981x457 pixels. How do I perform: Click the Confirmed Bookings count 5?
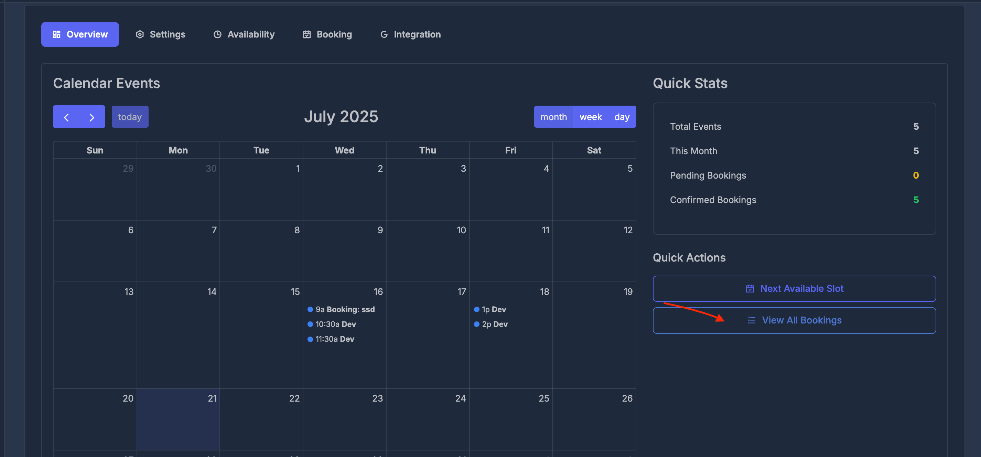coord(916,200)
